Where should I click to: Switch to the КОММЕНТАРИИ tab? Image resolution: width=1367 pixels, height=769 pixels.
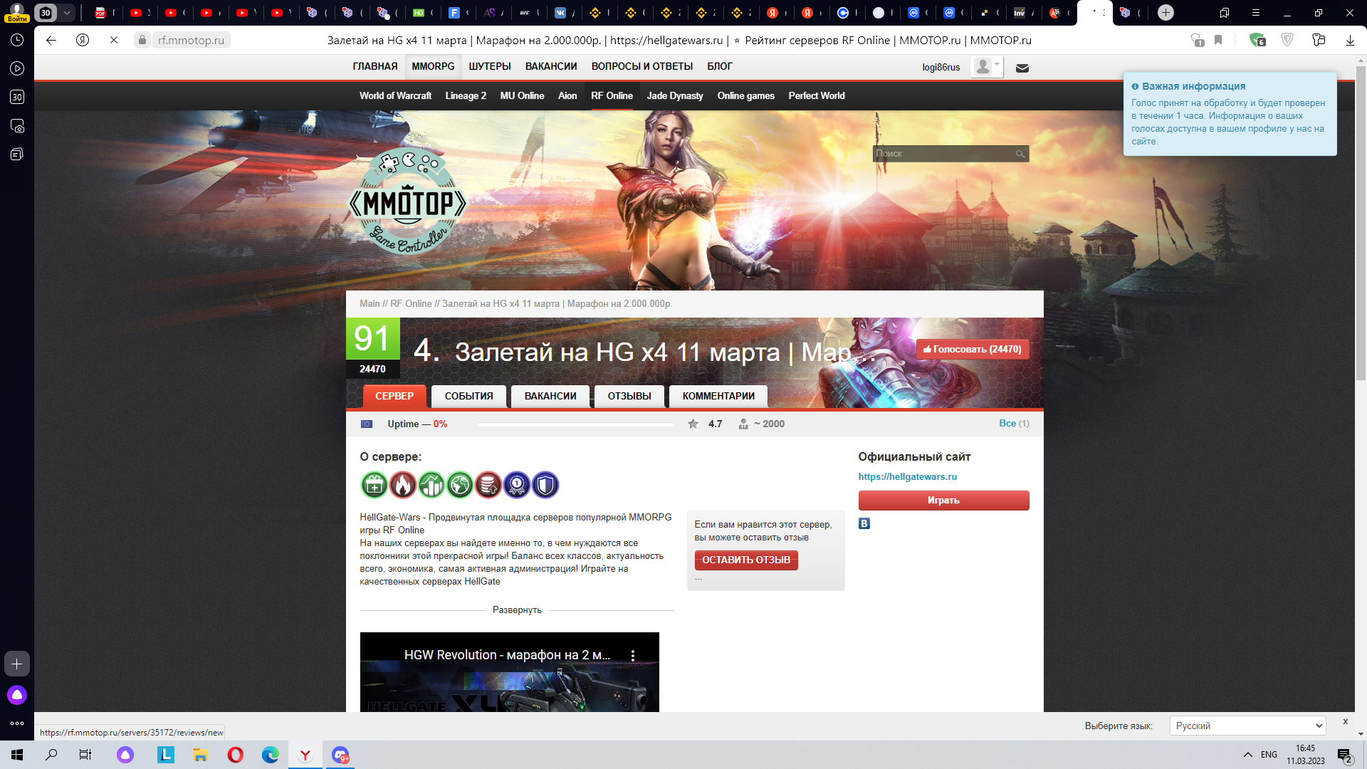click(x=718, y=396)
